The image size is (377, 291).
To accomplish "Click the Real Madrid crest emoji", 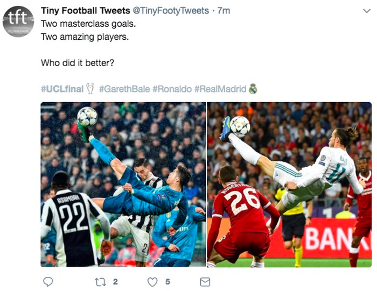I will point(253,88).
